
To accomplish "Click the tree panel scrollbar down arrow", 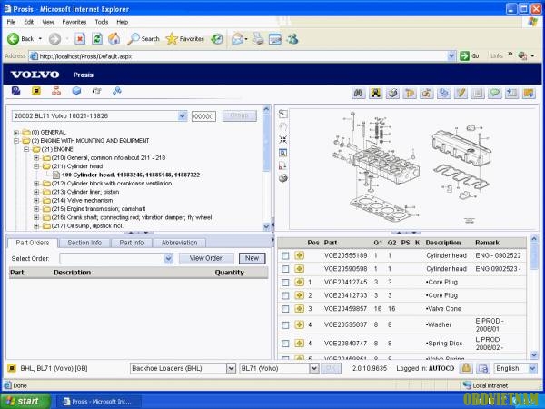I will (x=266, y=226).
